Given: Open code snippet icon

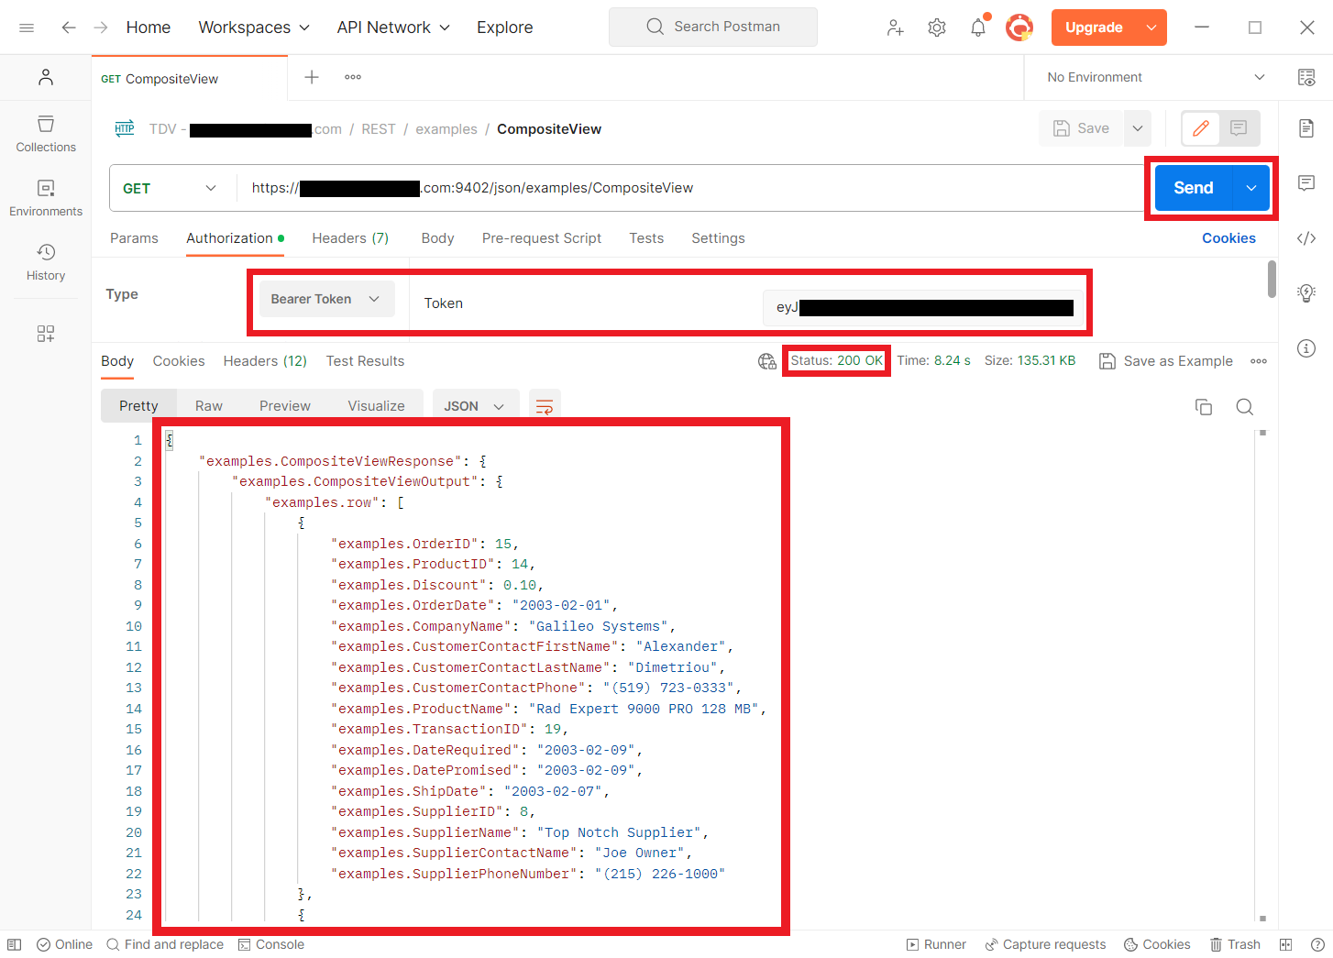Looking at the screenshot, I should [x=1306, y=238].
